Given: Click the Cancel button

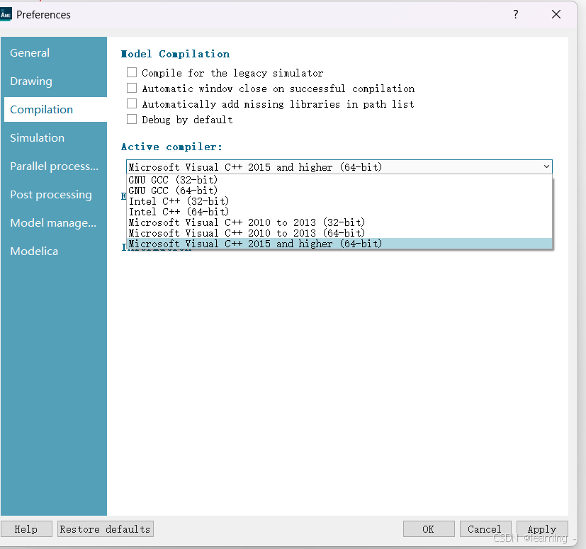Looking at the screenshot, I should point(485,529).
